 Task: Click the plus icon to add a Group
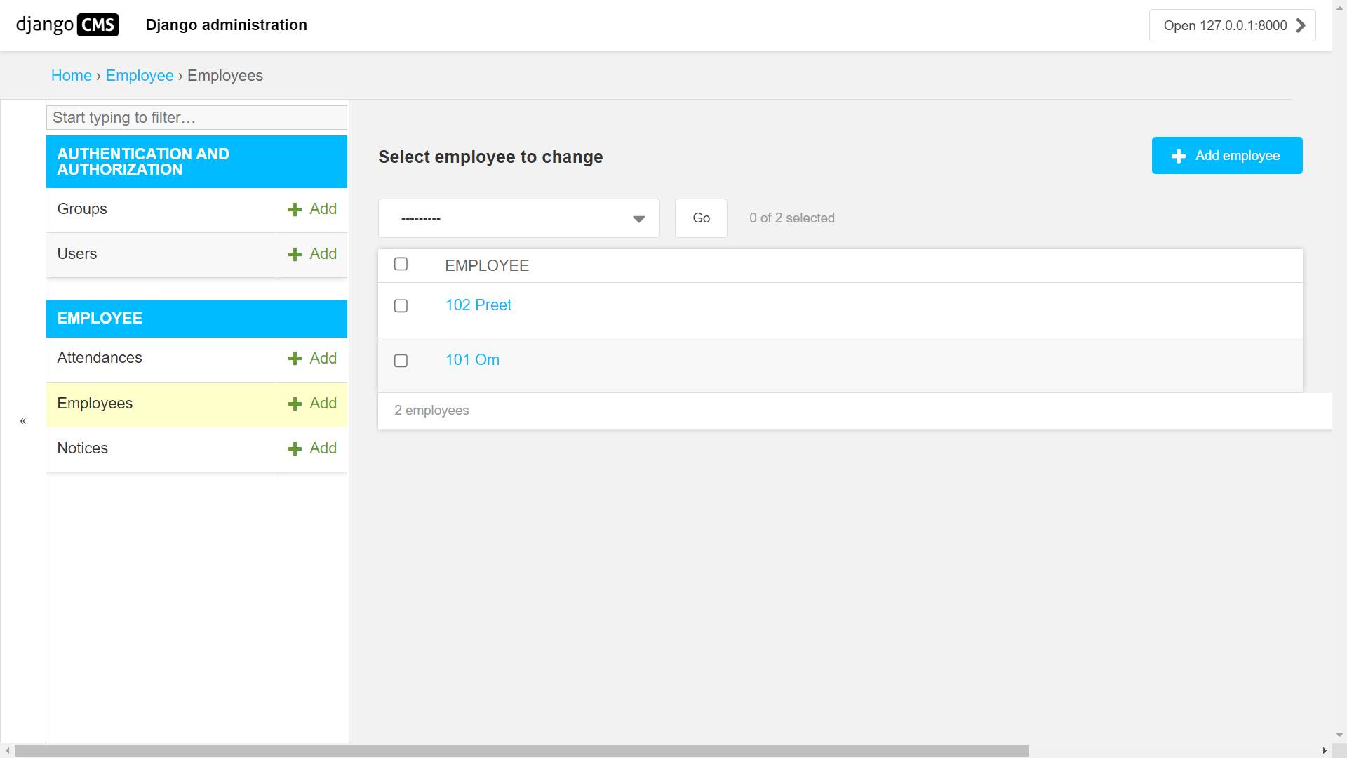[x=295, y=209]
